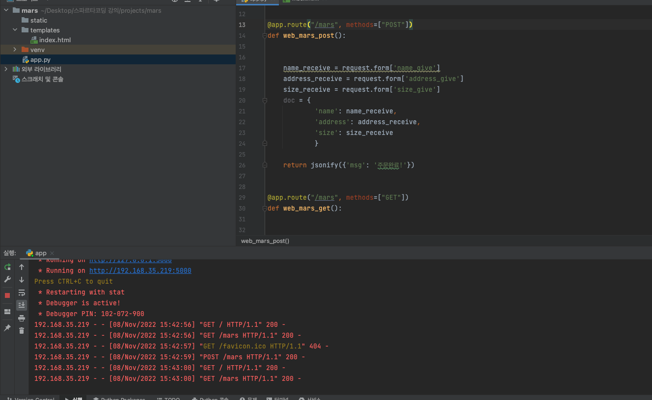
Task: Select the 스크래치 및 콘솔 node
Action: click(x=42, y=79)
